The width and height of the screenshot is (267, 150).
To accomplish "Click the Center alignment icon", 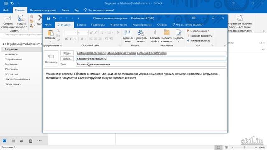I will coord(96,39).
